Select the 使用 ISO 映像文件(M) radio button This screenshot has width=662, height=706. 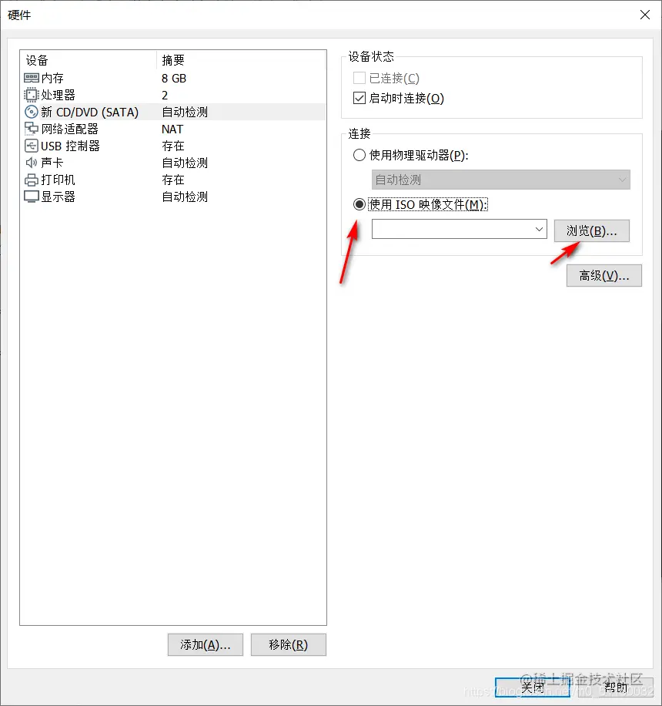359,204
